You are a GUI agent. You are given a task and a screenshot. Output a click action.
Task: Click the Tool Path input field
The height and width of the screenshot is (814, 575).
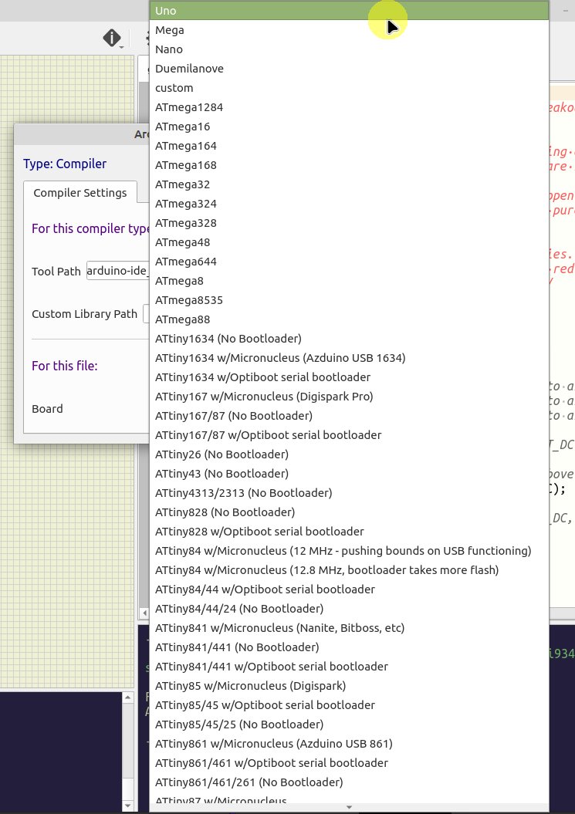coord(117,271)
